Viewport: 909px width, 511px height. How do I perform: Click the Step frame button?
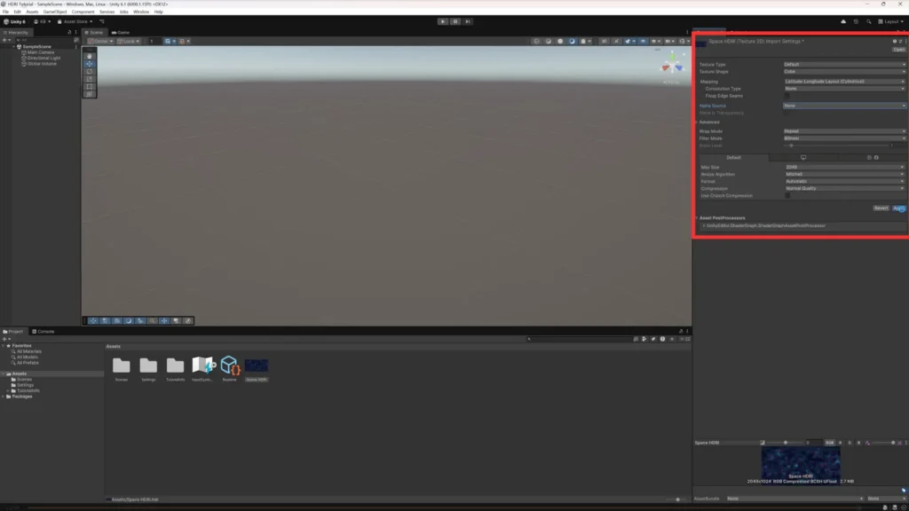pos(467,21)
